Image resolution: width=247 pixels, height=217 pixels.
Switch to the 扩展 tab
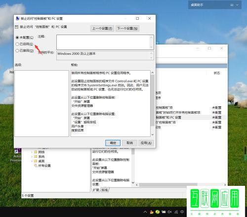pos(96,190)
